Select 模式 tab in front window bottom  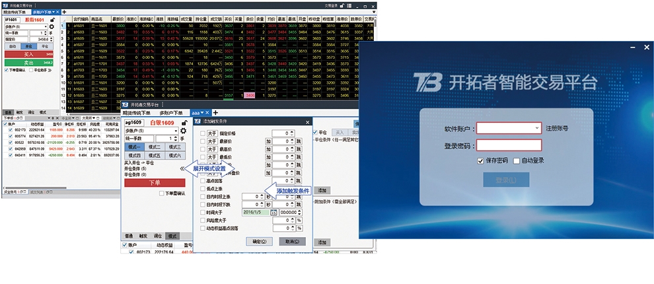click(x=172, y=236)
